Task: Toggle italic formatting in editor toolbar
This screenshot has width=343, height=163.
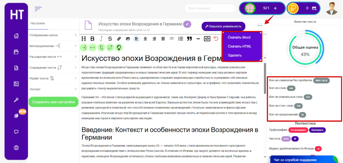Action: 101,39
